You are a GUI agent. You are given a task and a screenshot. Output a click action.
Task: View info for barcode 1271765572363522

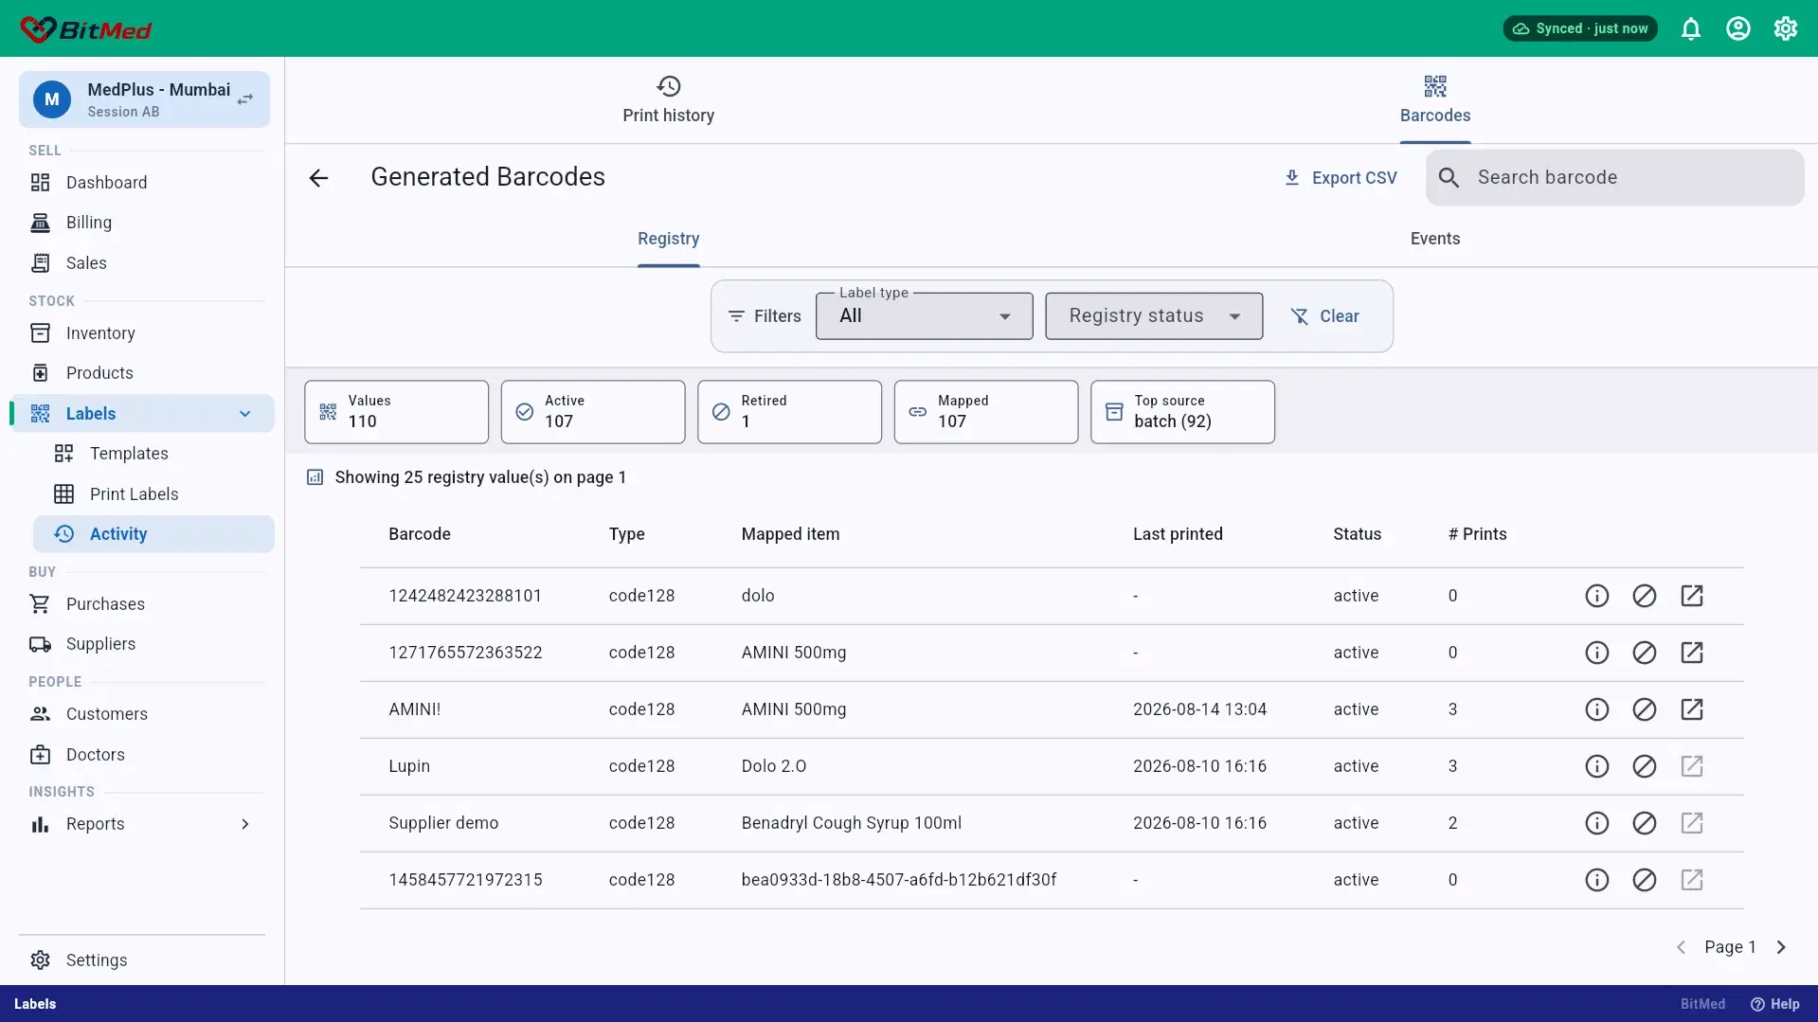1597,653
